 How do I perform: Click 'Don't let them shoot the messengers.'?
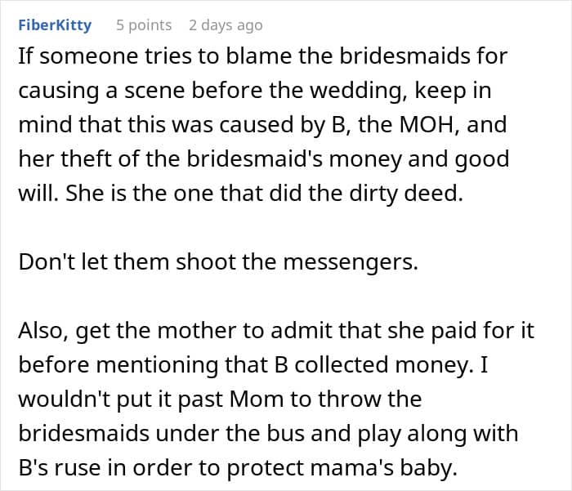pos(218,262)
